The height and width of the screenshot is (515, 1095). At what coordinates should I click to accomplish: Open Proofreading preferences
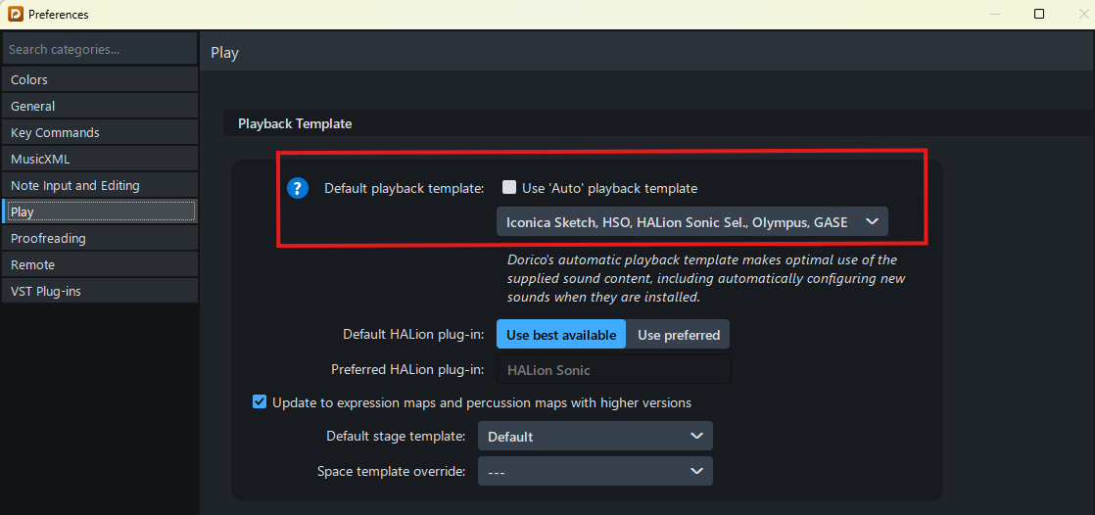pos(99,238)
